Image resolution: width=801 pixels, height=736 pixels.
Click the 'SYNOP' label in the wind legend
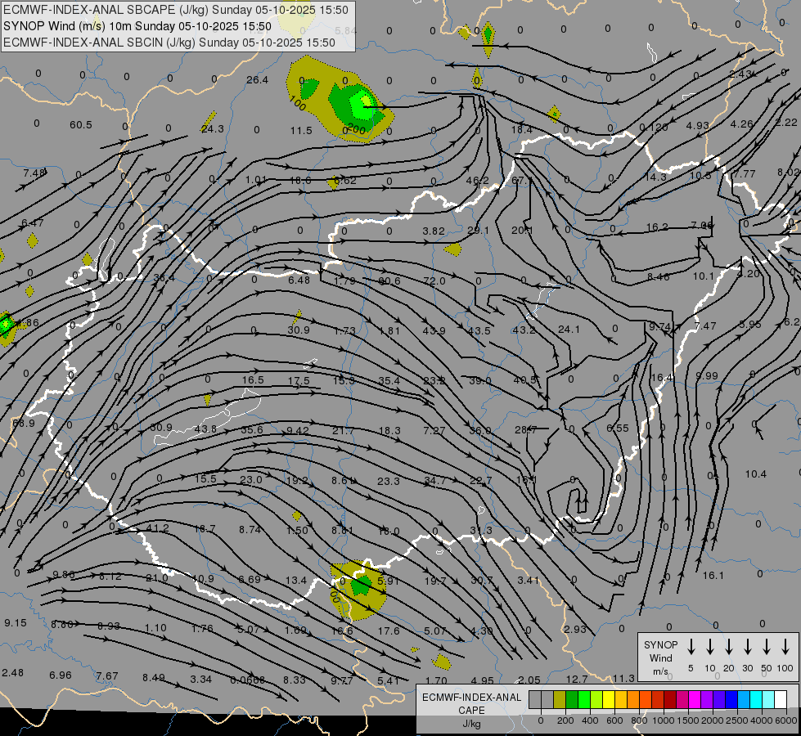click(x=660, y=644)
